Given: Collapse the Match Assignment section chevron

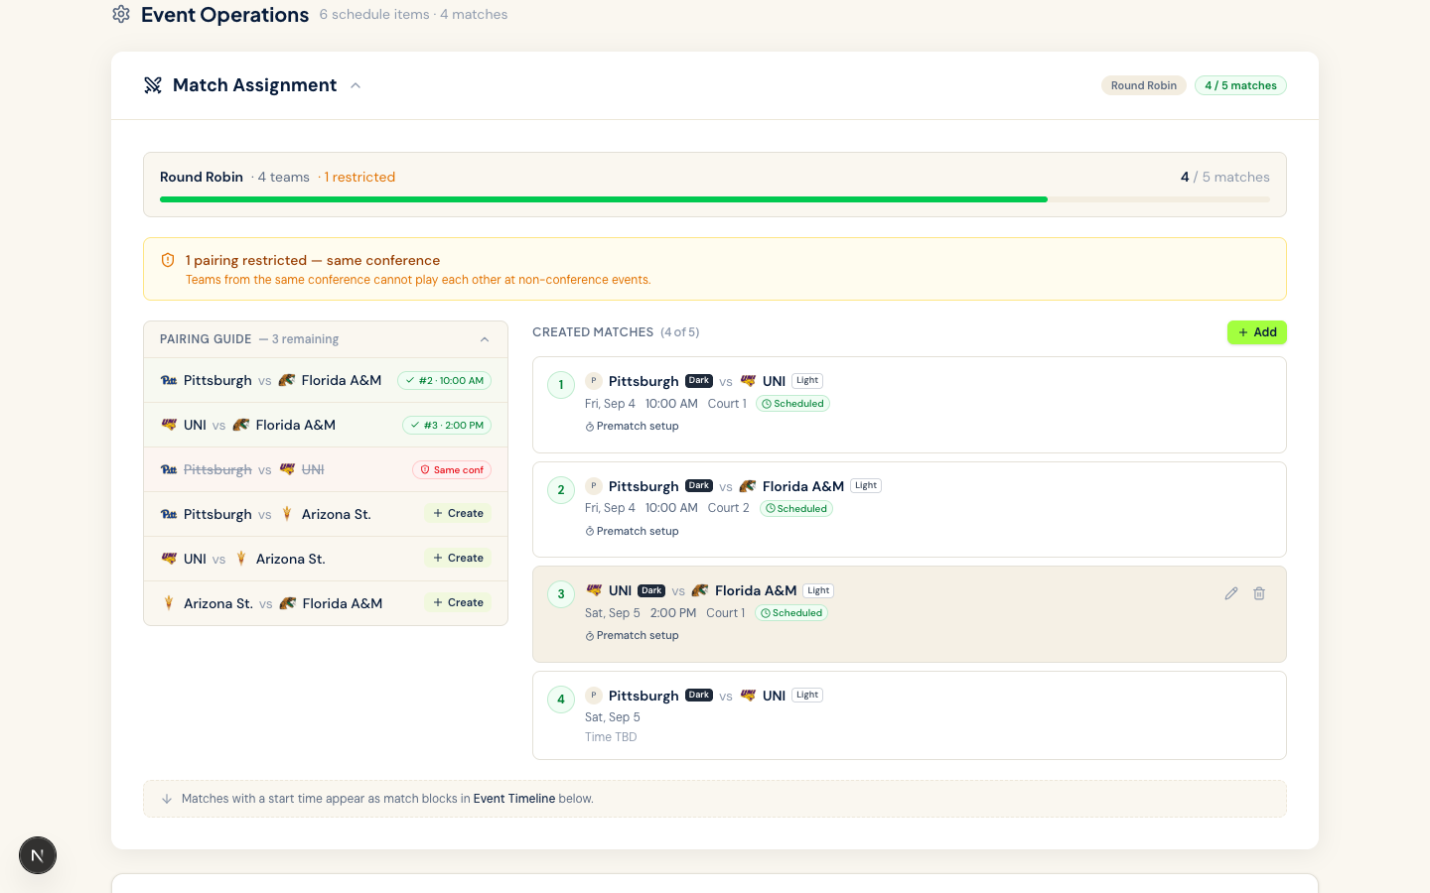Looking at the screenshot, I should pos(356,85).
